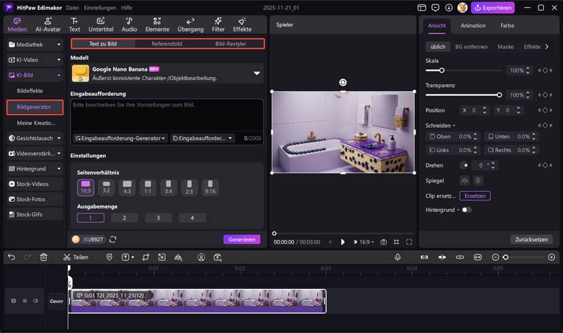Click the Generieren button
This screenshot has width=563, height=333.
coord(241,239)
